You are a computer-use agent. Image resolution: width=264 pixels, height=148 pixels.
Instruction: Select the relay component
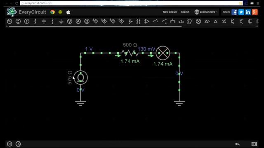point(190,21)
